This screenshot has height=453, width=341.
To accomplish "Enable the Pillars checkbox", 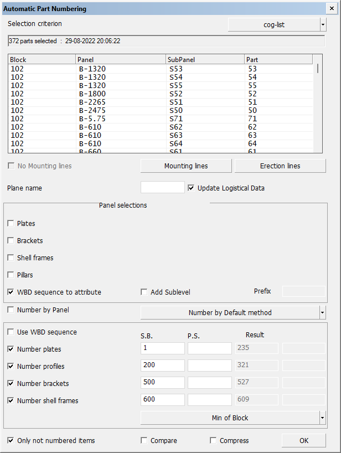I will pyautogui.click(x=11, y=275).
